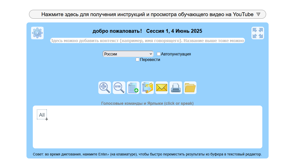Enable the Автопунктуация checkbox
Viewport: 284px width, 162px height.
[158, 54]
